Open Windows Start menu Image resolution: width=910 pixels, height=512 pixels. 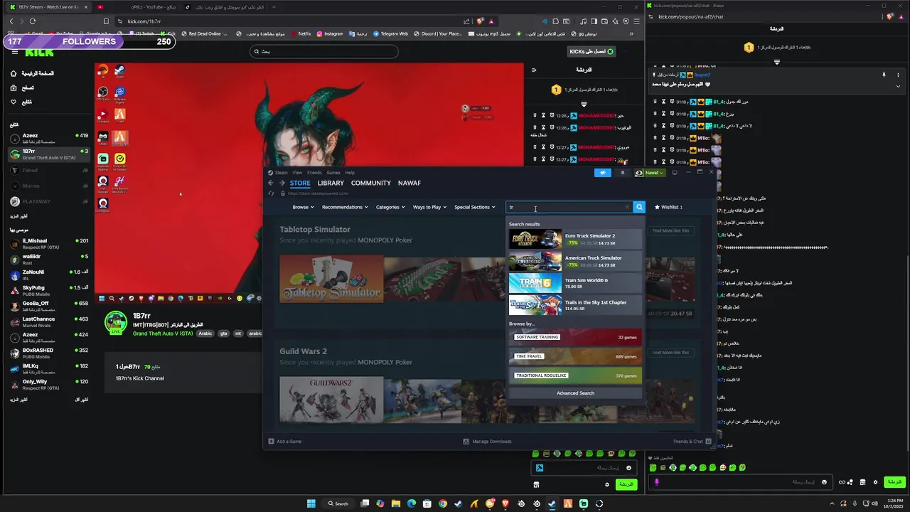point(311,503)
